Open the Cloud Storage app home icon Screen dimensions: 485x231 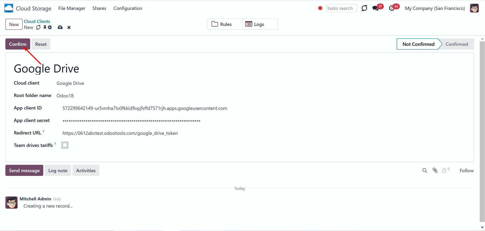[x=9, y=8]
